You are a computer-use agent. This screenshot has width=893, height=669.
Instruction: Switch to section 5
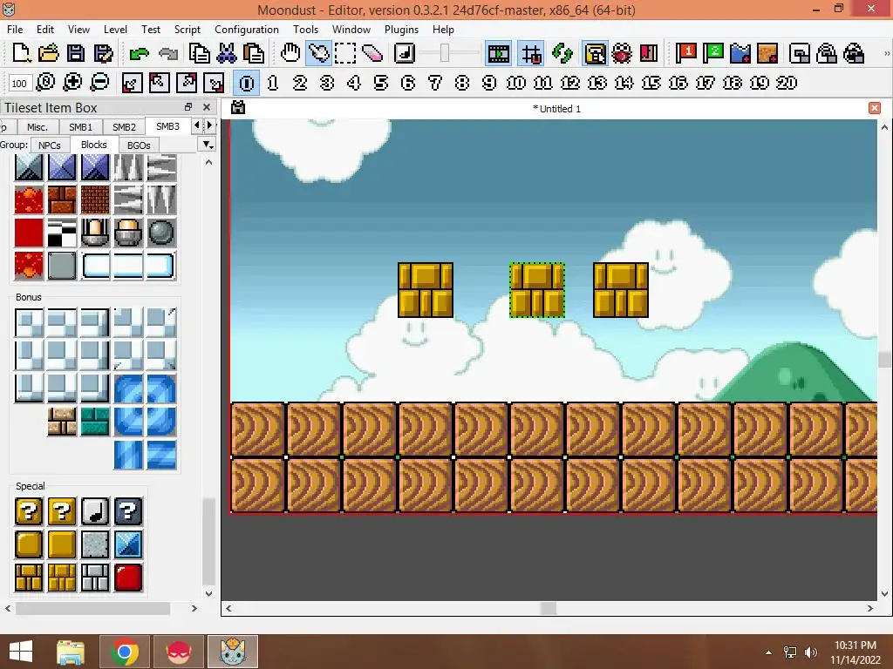[x=381, y=83]
